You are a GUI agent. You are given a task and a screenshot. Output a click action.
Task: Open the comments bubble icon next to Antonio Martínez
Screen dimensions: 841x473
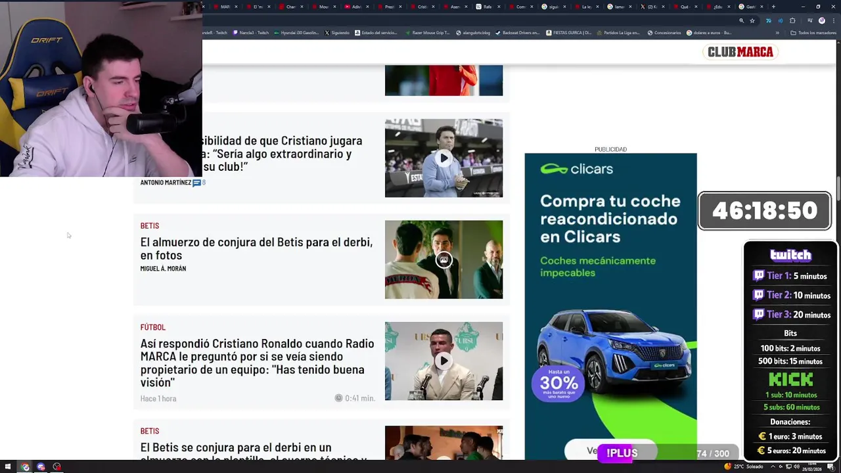click(x=196, y=183)
